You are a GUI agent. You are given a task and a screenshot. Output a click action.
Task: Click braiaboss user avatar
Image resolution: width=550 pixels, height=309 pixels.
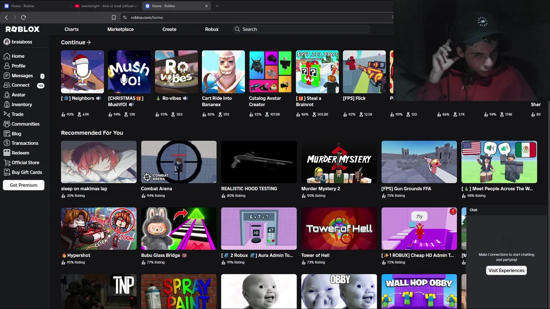(7, 42)
